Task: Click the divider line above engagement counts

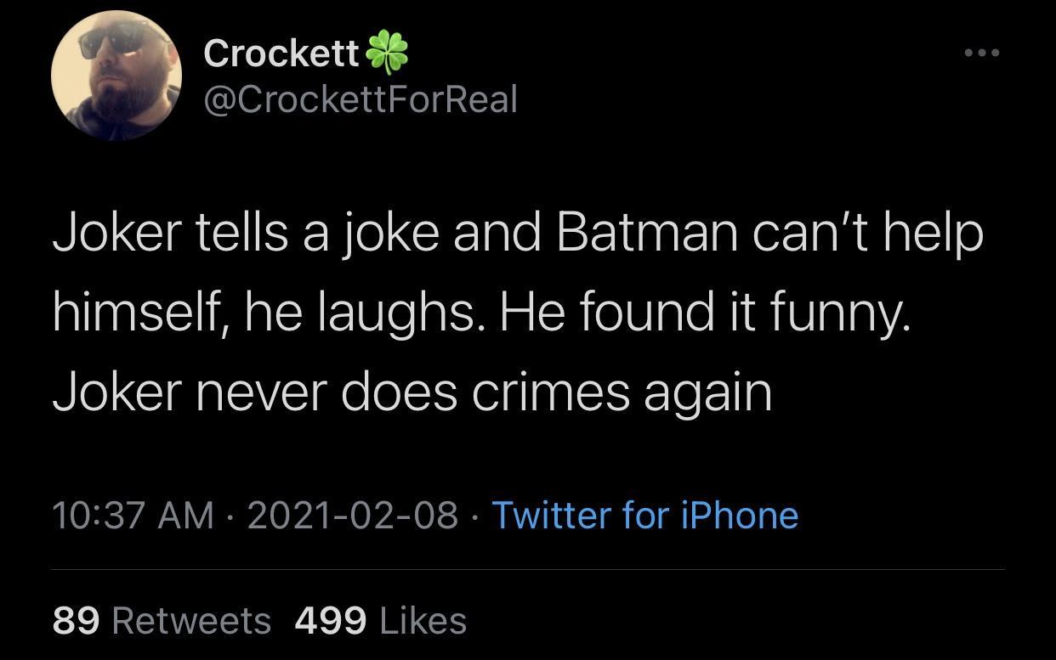Action: (x=527, y=570)
